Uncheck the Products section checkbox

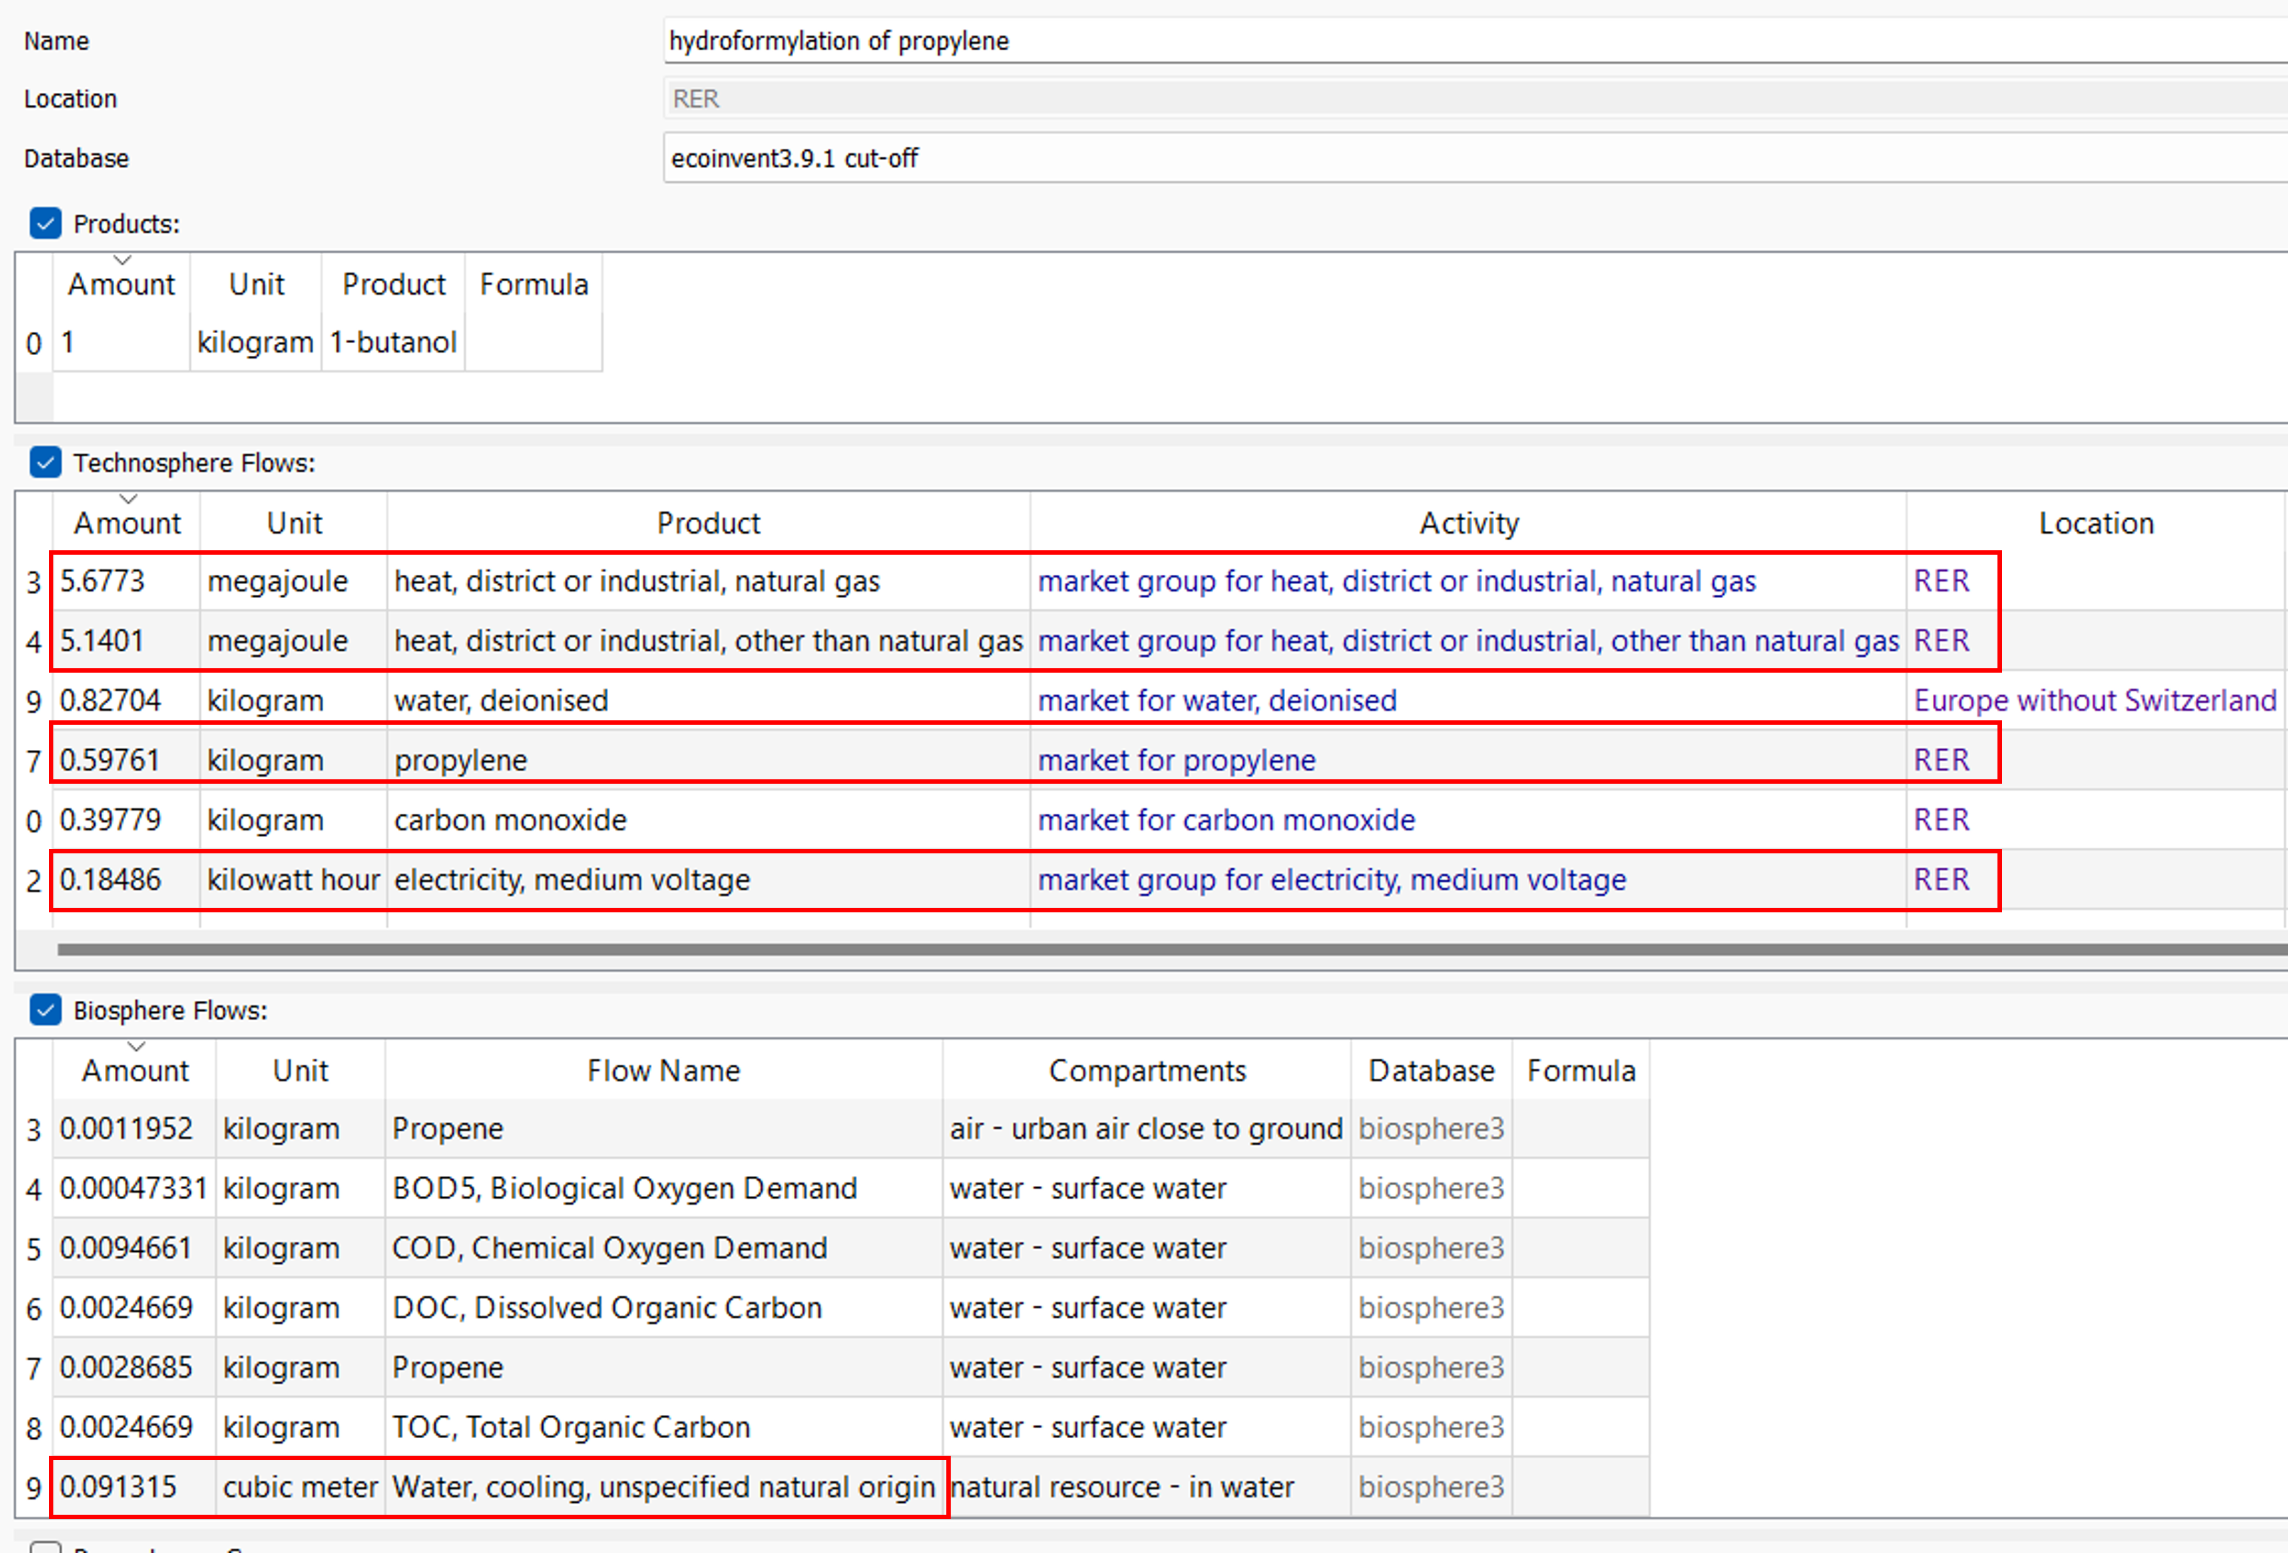tap(45, 223)
